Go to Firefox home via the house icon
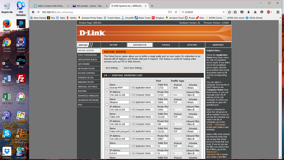Viewport: 284px width, 160px height. pos(255,12)
